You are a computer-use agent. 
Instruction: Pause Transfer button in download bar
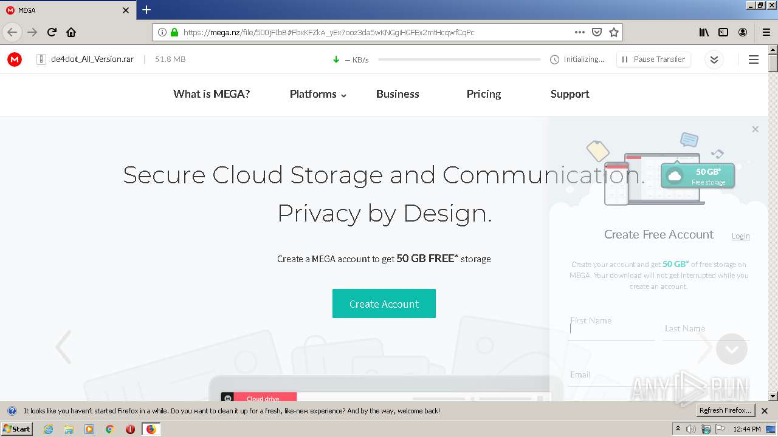coord(653,59)
